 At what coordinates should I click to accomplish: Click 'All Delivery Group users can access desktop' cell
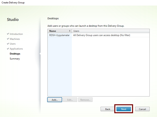[102, 35]
